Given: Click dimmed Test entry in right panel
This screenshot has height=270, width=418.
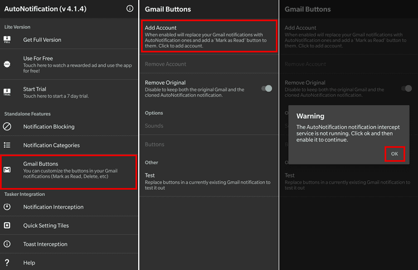Looking at the screenshot, I should [x=349, y=181].
